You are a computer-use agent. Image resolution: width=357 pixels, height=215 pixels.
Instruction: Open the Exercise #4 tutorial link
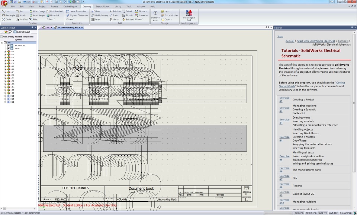point(284,139)
